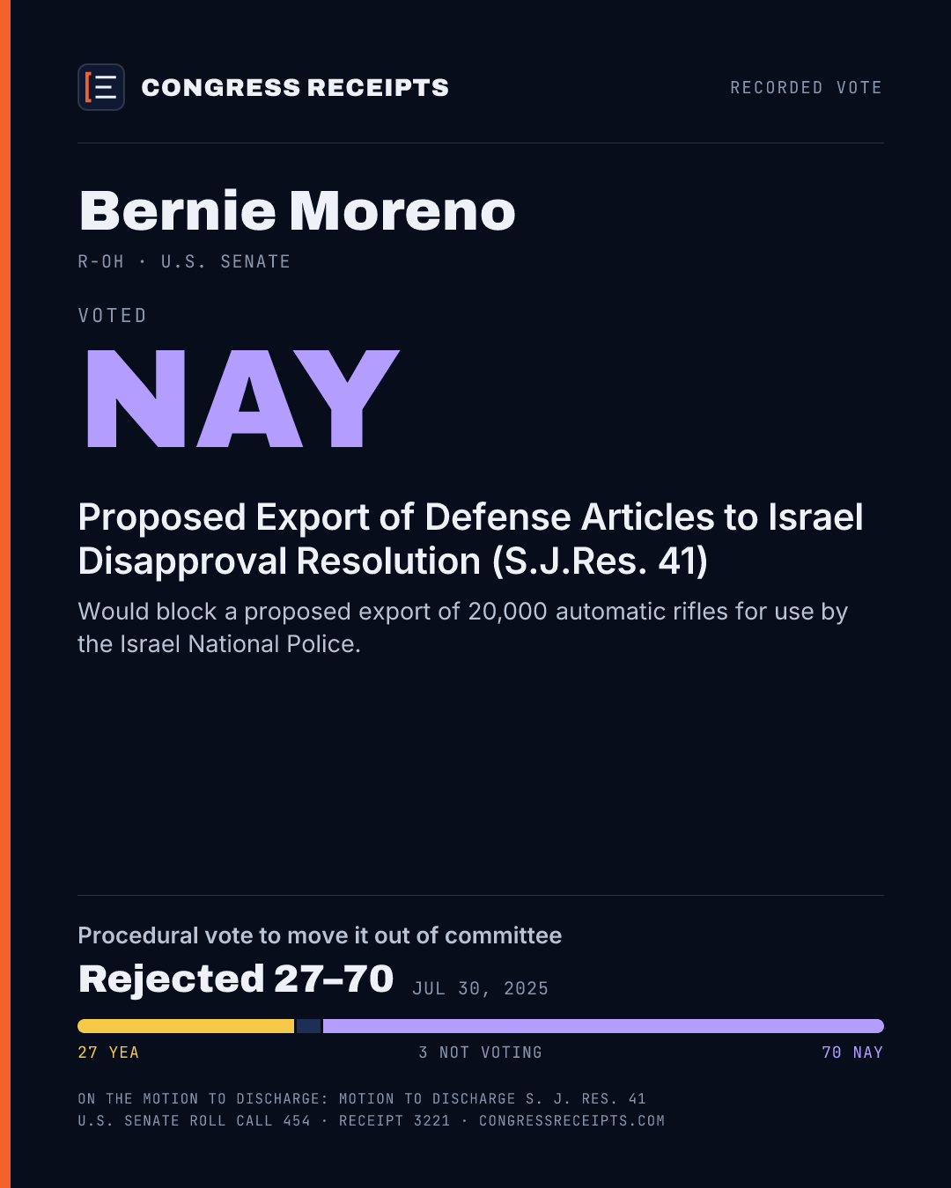Click the Congress Receipts bracket logo icon

[101, 87]
